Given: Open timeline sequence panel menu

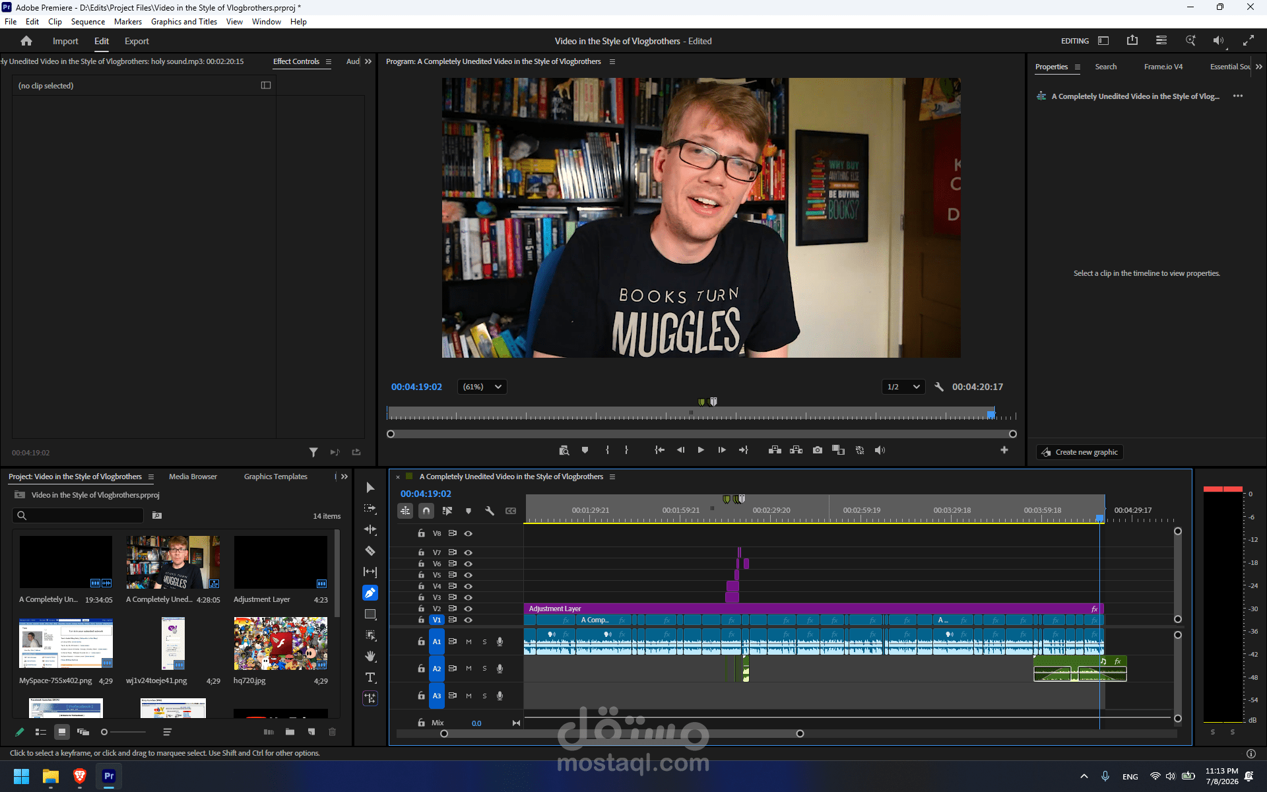Looking at the screenshot, I should point(612,477).
